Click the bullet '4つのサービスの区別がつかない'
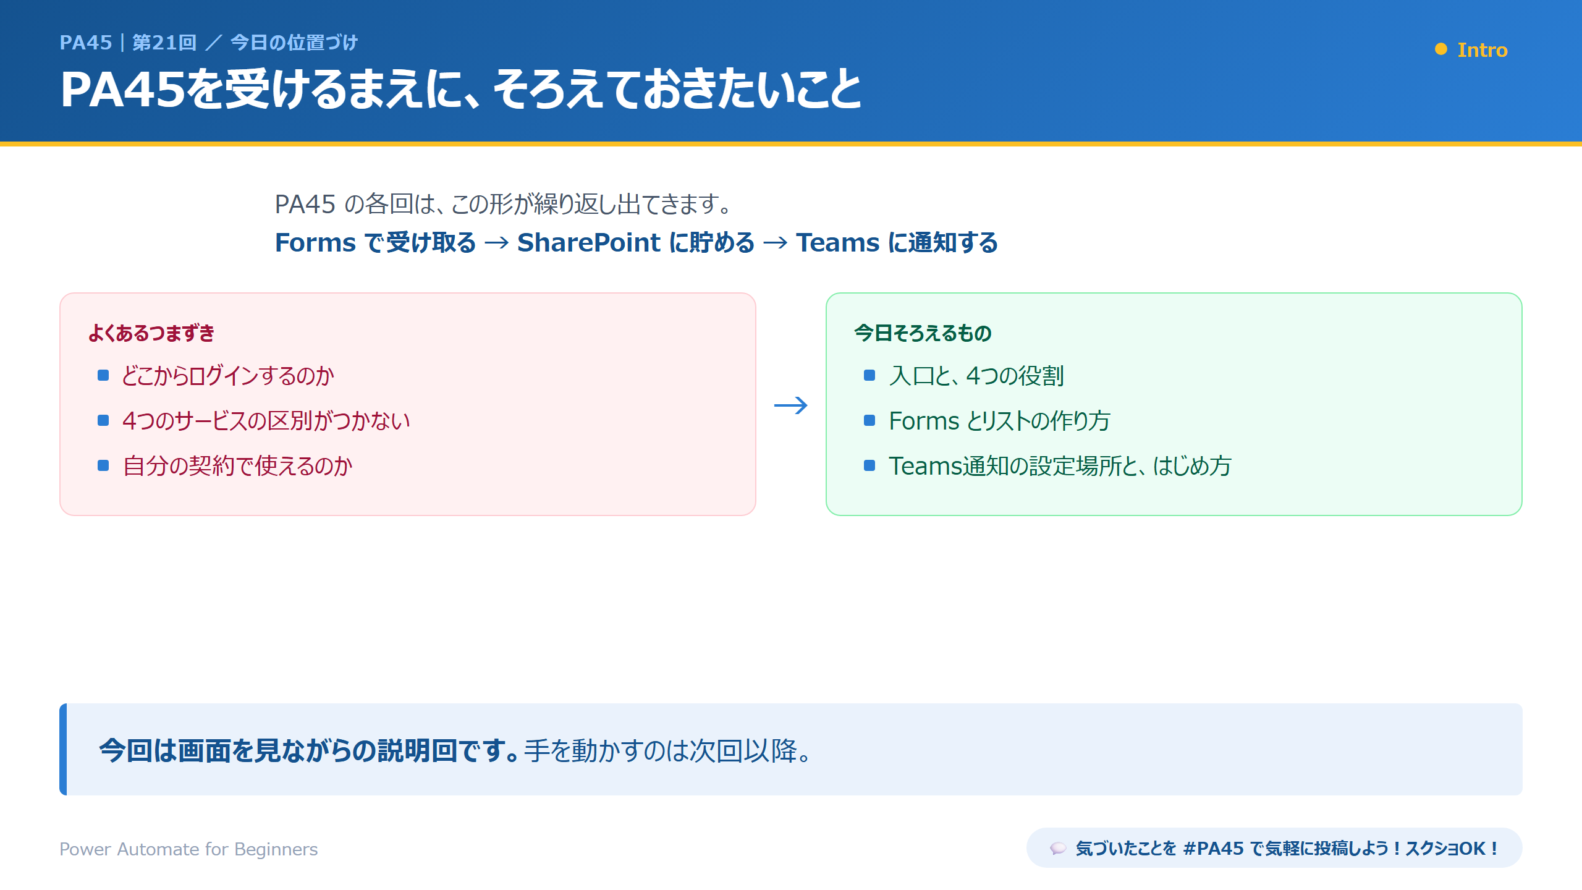This screenshot has height=890, width=1582. tap(266, 421)
